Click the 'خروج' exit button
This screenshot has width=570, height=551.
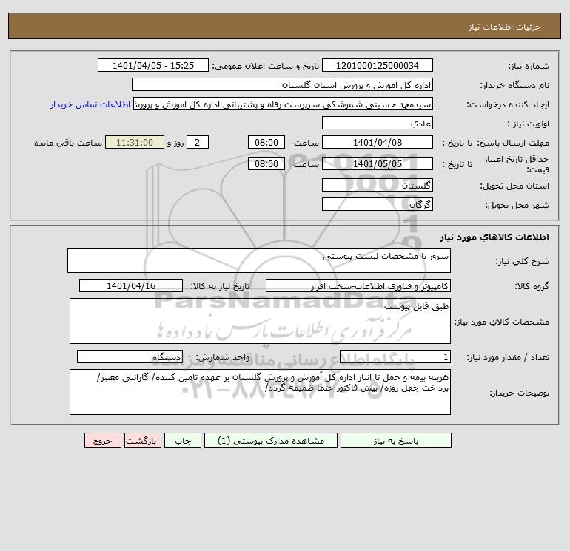click(102, 441)
